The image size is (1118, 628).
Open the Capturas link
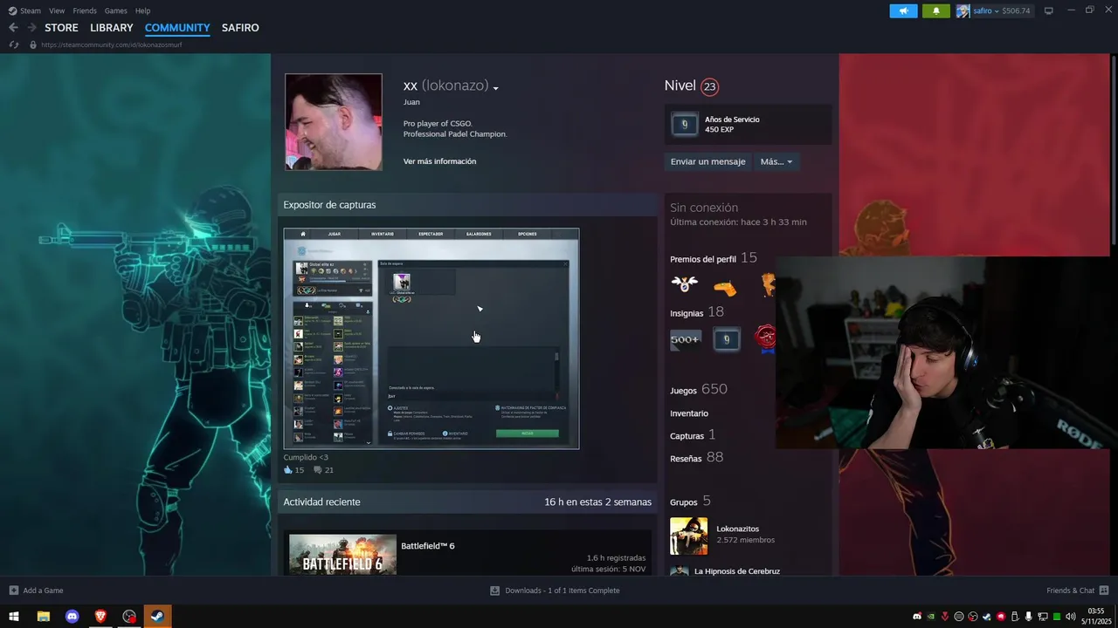[693, 435]
